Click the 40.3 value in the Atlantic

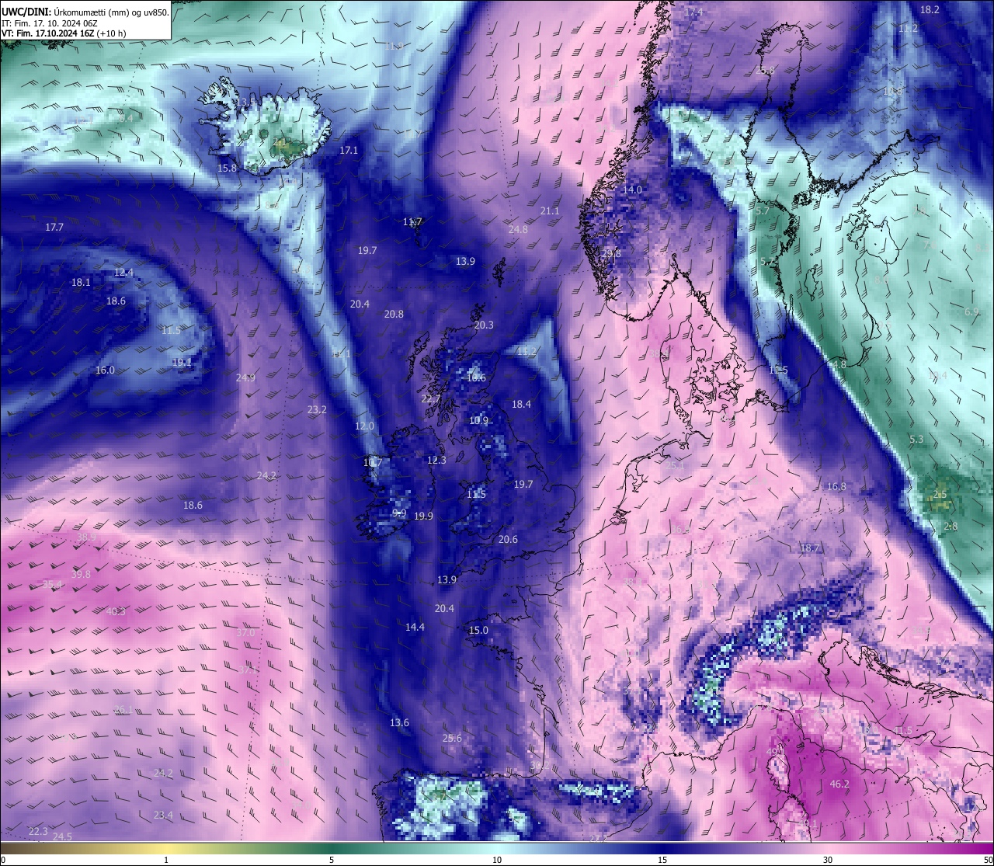115,611
